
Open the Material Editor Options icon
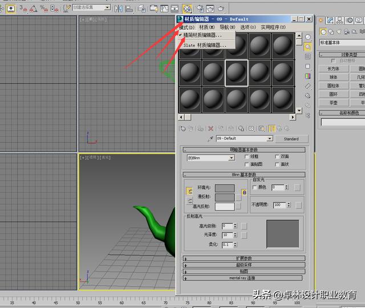click(x=308, y=96)
